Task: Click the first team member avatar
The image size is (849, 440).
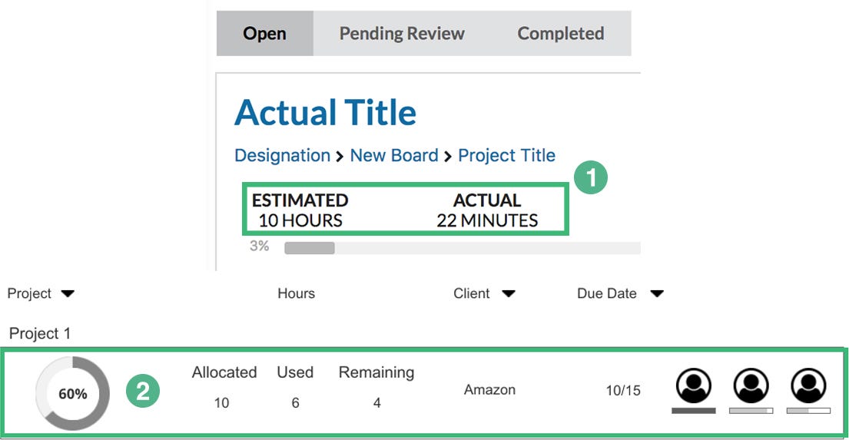Action: 694,385
